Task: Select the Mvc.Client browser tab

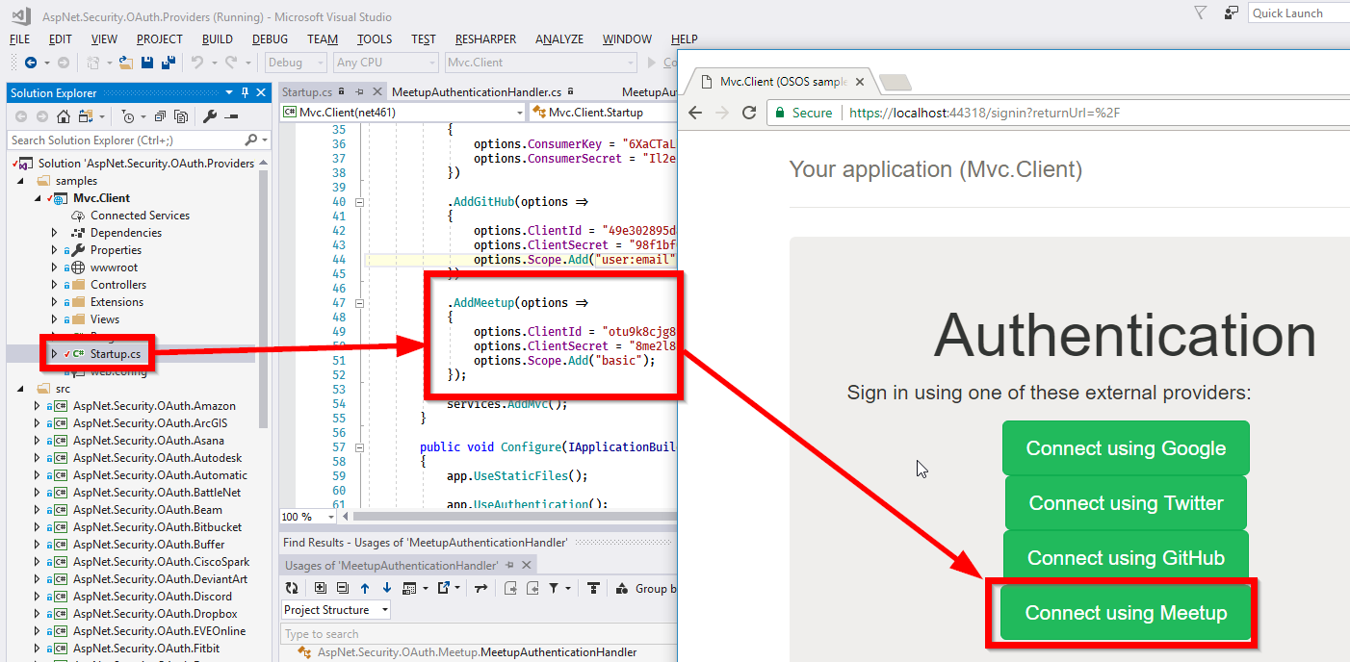Action: click(782, 82)
